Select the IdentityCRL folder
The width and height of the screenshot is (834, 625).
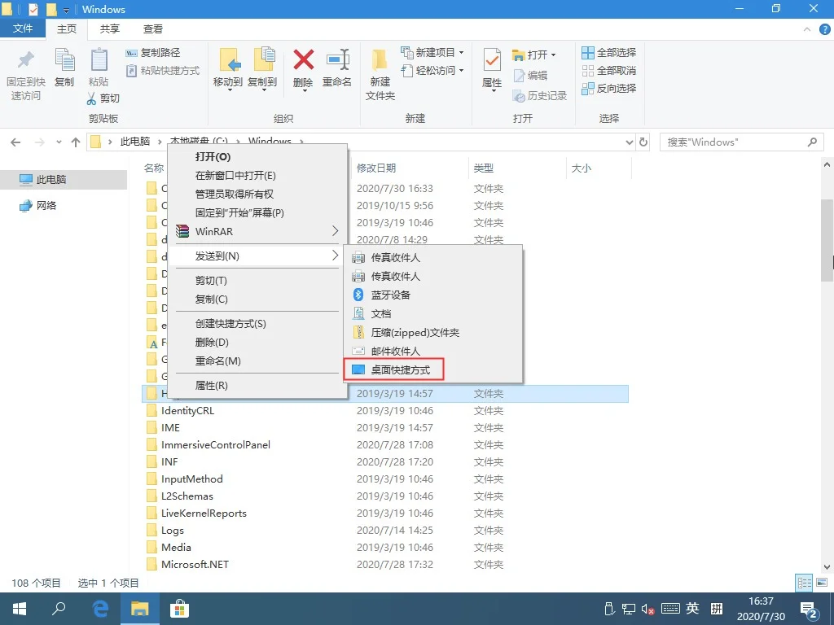tap(187, 411)
